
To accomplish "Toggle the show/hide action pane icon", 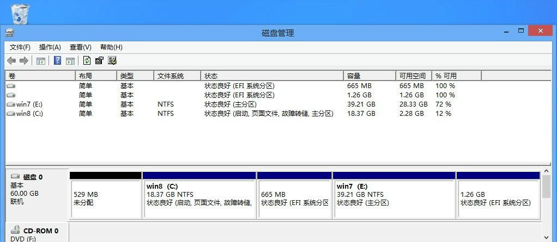I will [x=70, y=60].
